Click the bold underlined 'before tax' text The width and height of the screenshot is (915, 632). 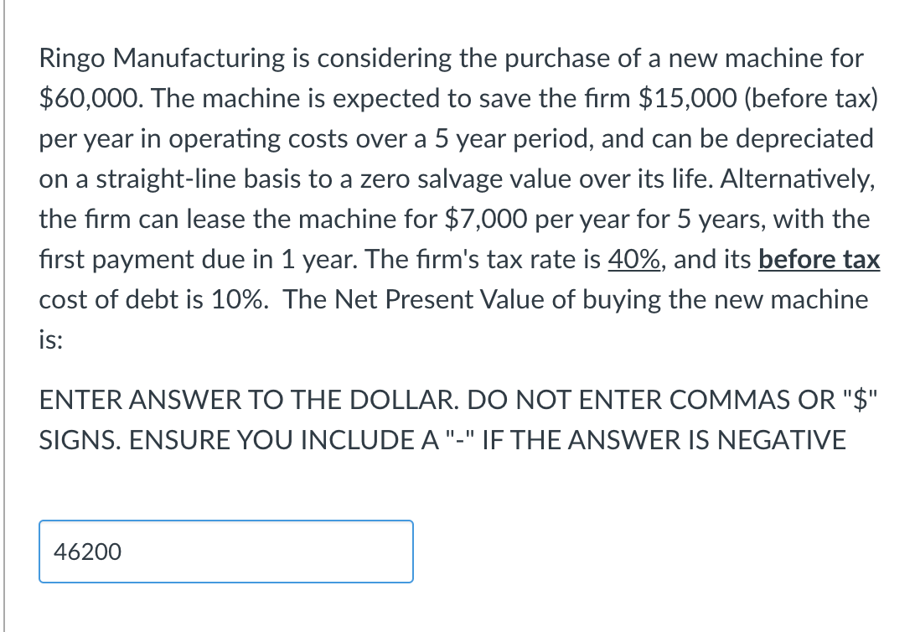pos(819,259)
